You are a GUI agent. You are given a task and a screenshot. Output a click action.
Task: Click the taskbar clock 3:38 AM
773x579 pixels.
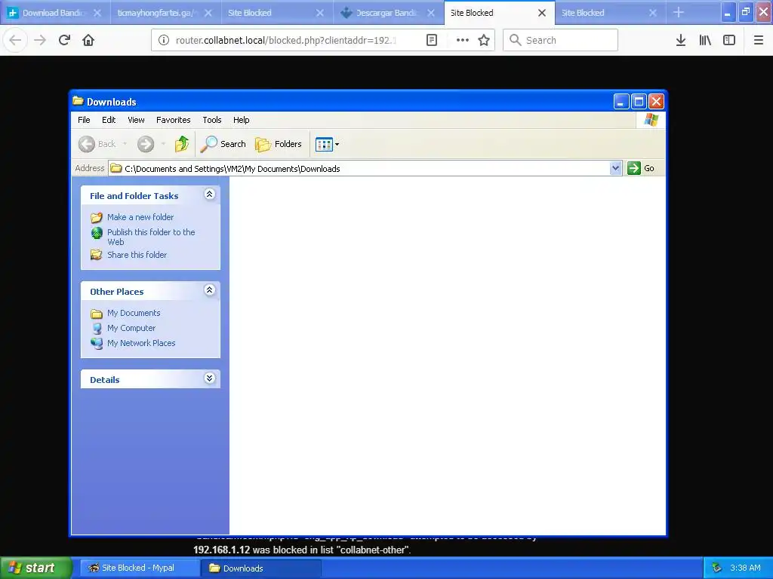click(x=745, y=568)
